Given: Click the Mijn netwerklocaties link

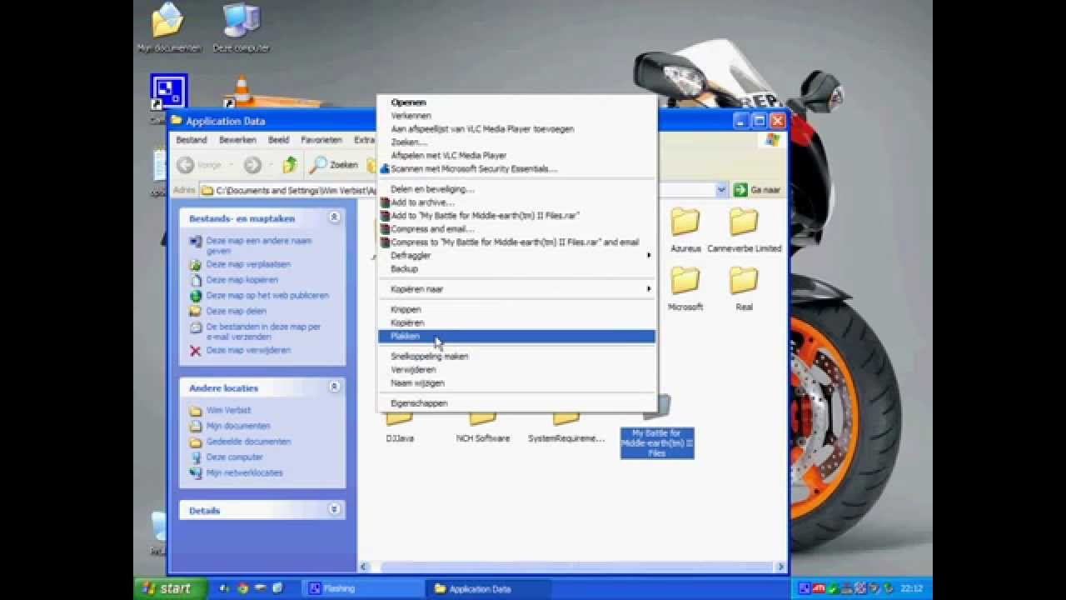Looking at the screenshot, I should click(244, 472).
